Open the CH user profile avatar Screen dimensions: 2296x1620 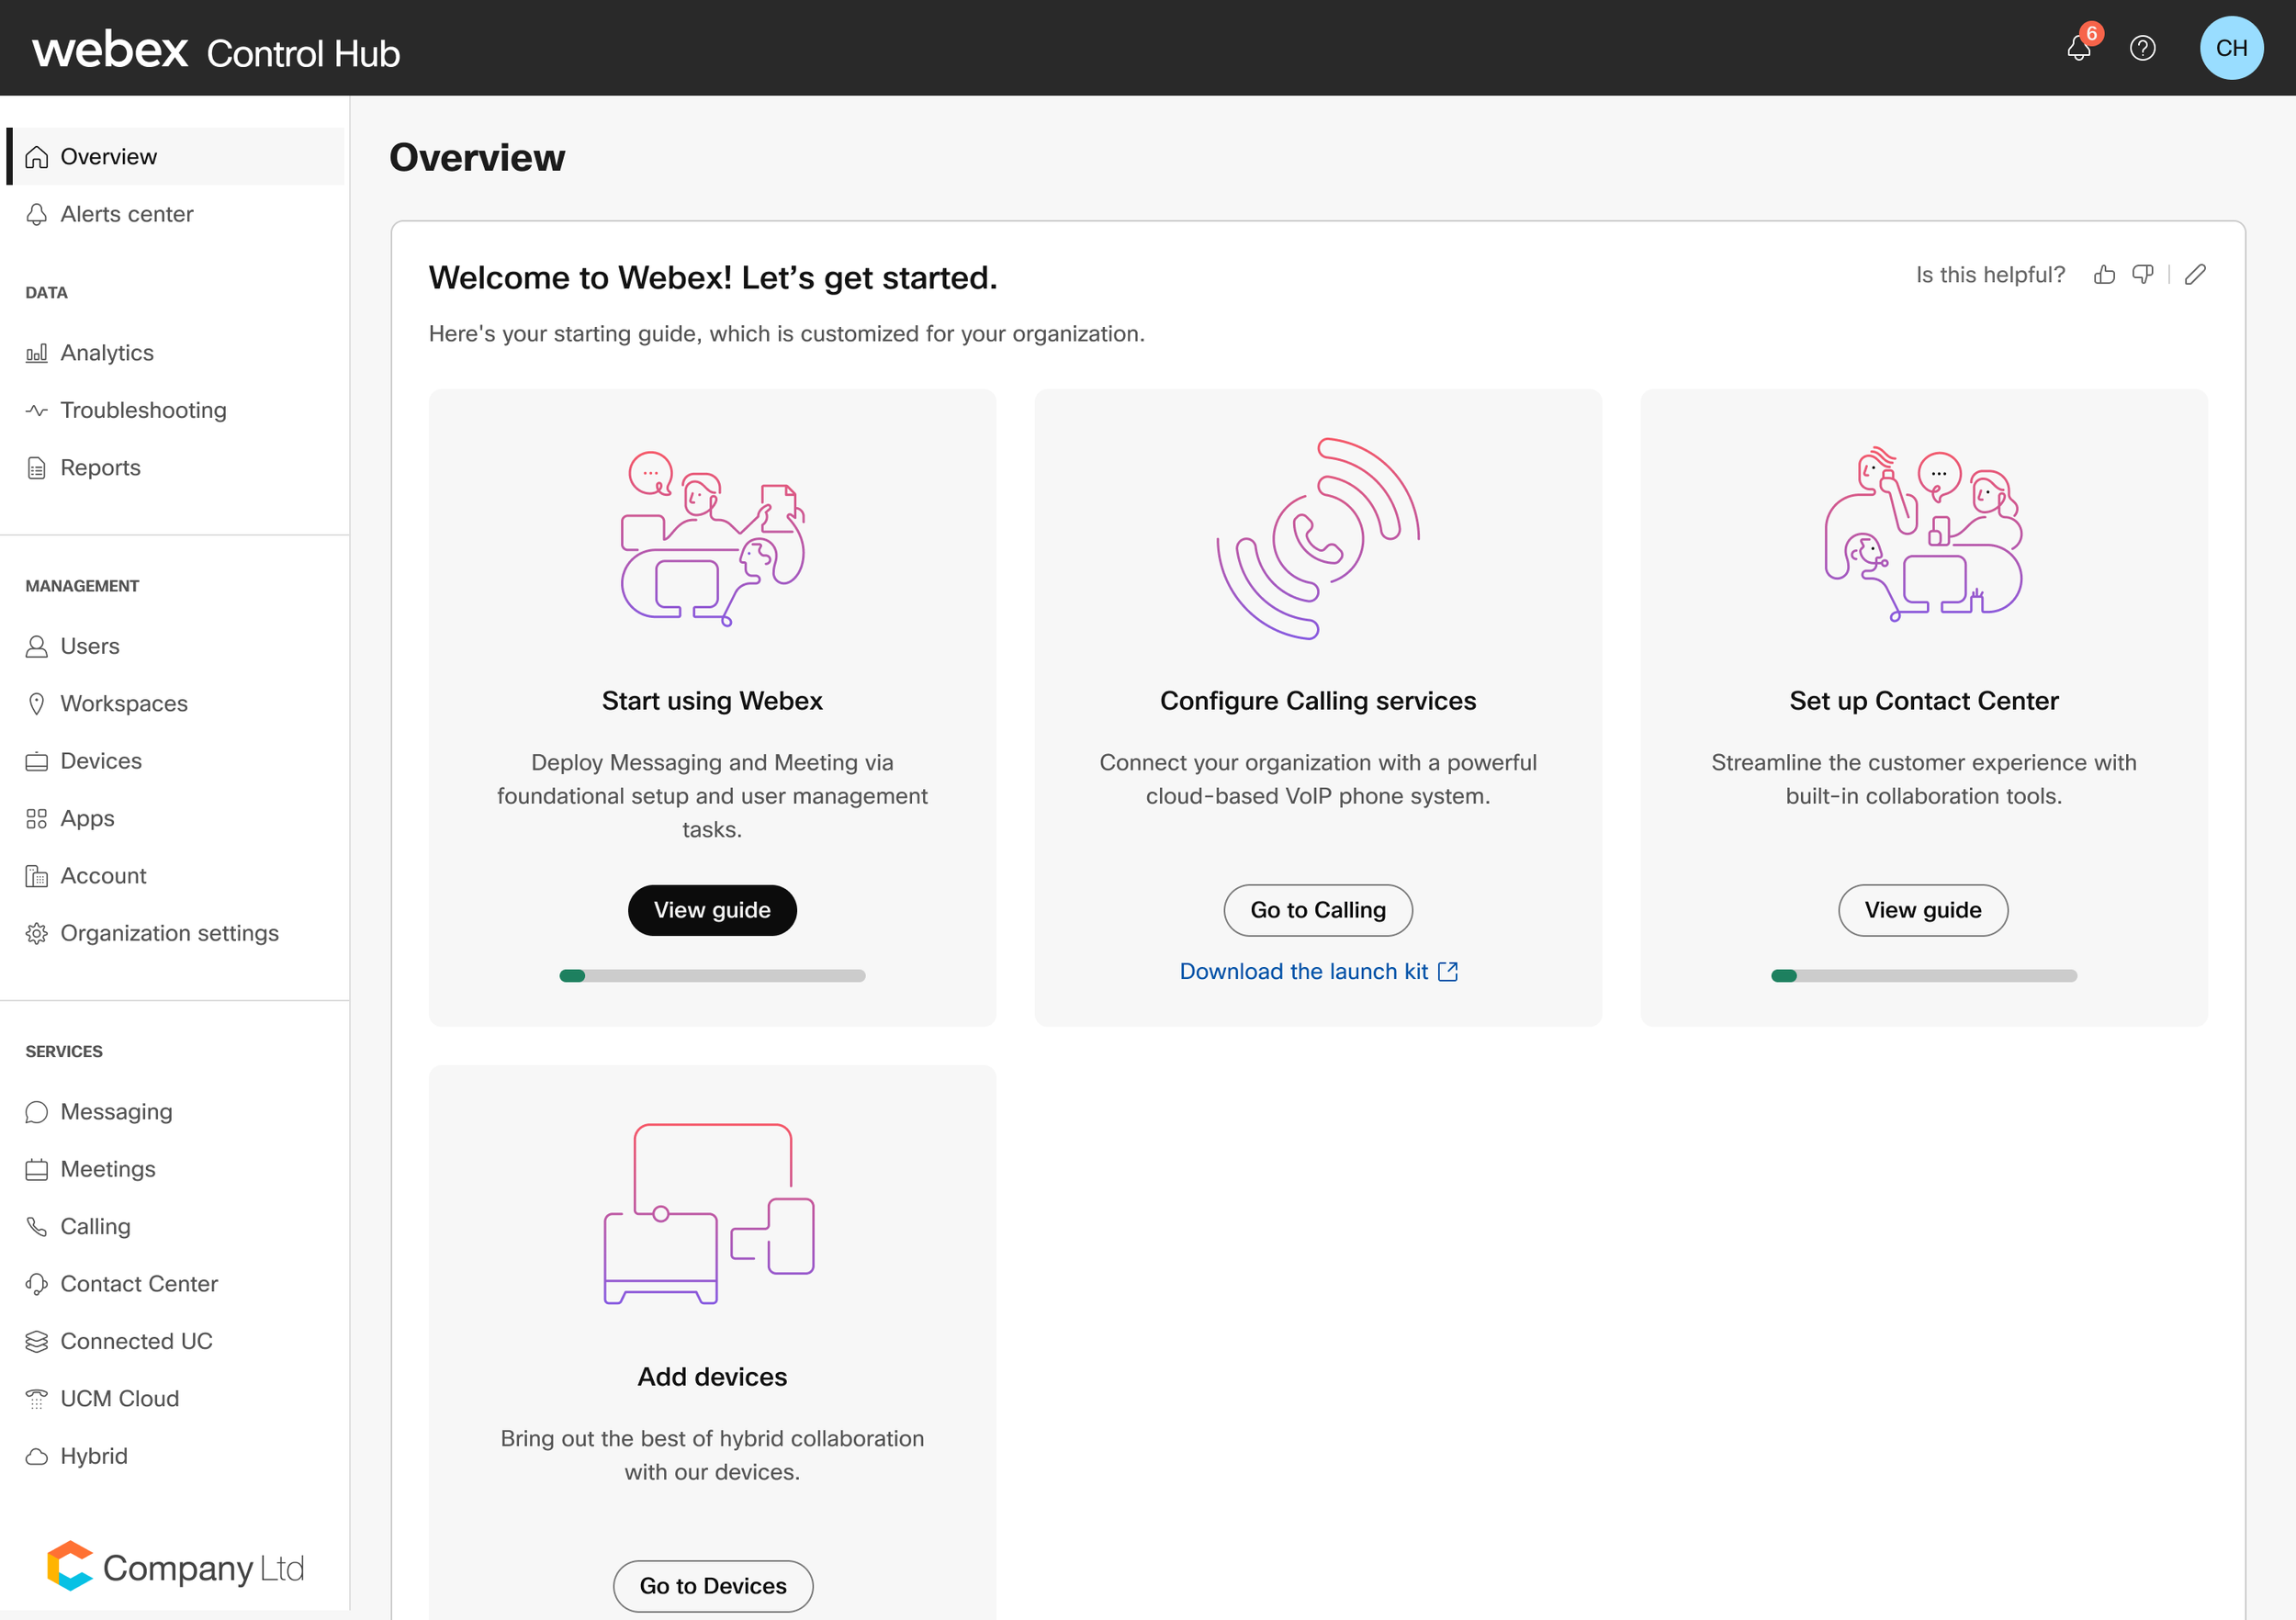[x=2231, y=48]
